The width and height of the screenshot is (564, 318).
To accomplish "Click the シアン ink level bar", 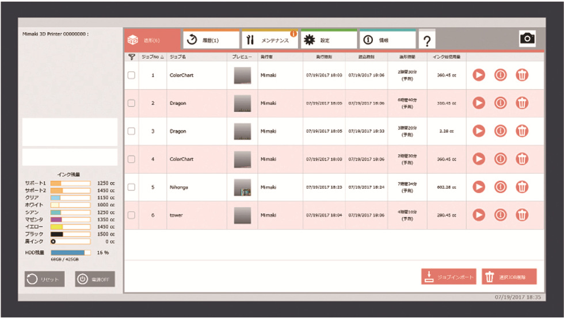I will [x=70, y=212].
